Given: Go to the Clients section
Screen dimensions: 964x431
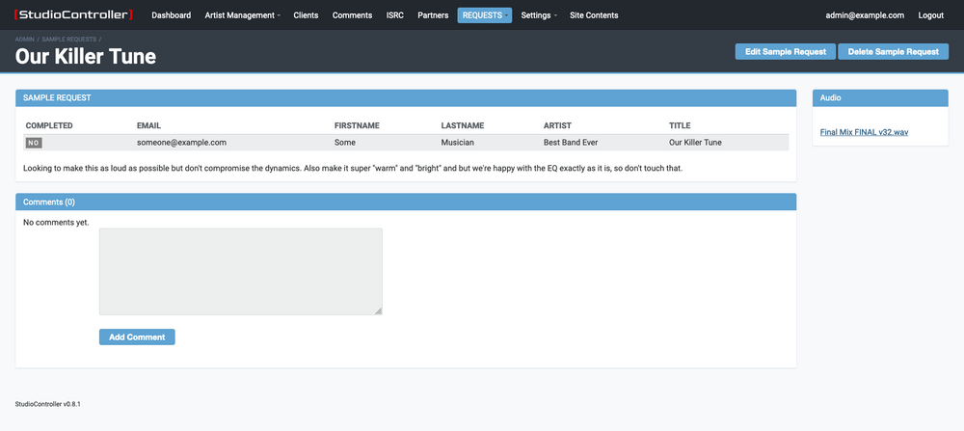Looking at the screenshot, I should [306, 15].
